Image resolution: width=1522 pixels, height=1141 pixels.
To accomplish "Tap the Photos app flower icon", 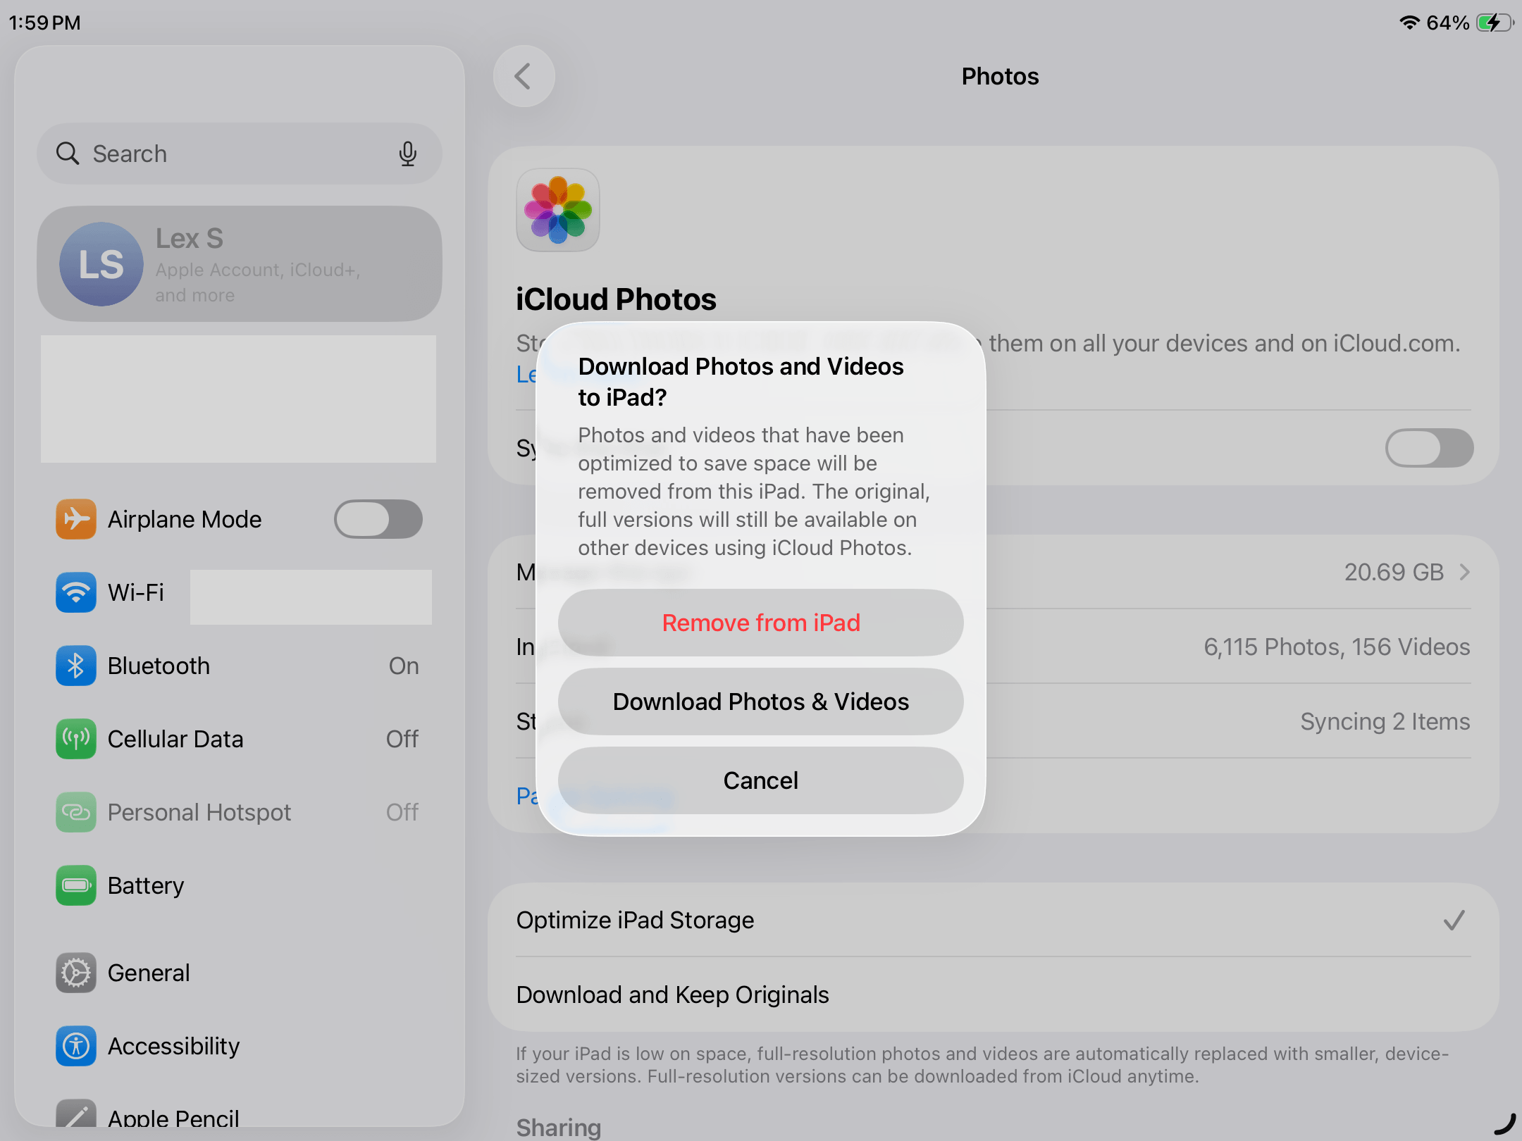I will (x=558, y=210).
